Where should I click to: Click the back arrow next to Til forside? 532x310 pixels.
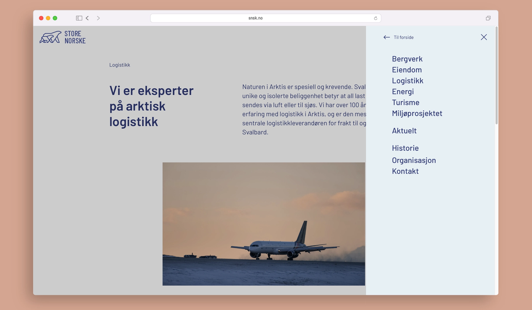pyautogui.click(x=386, y=37)
